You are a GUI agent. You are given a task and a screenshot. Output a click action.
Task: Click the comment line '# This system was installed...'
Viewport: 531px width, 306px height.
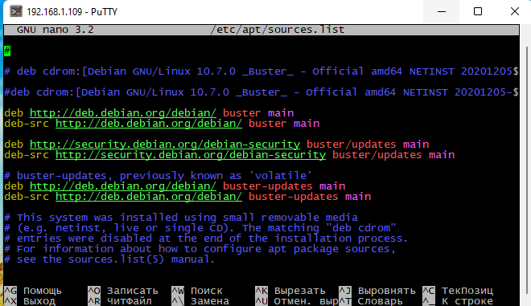[181, 218]
